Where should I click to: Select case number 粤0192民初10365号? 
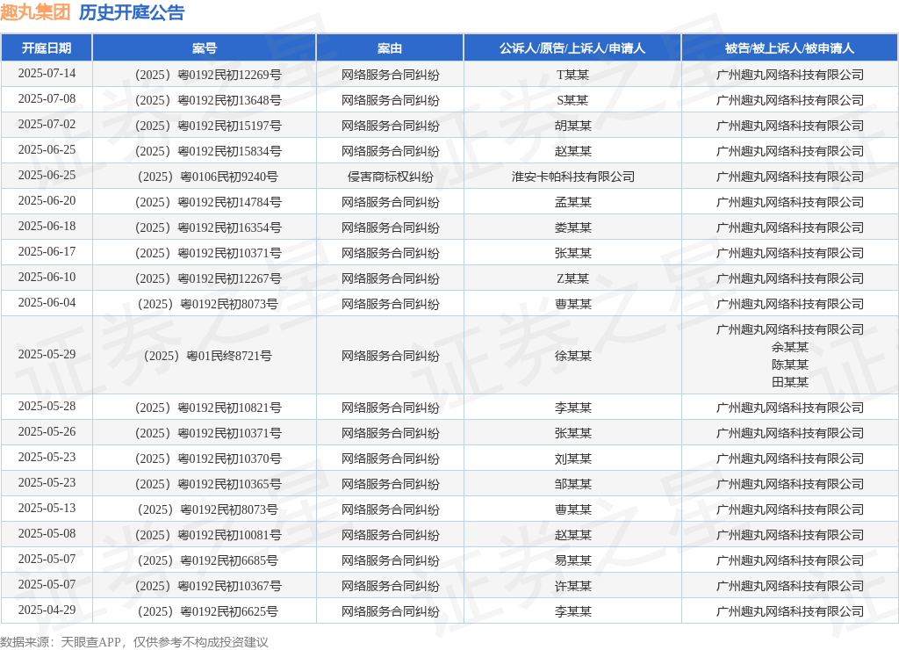[208, 484]
